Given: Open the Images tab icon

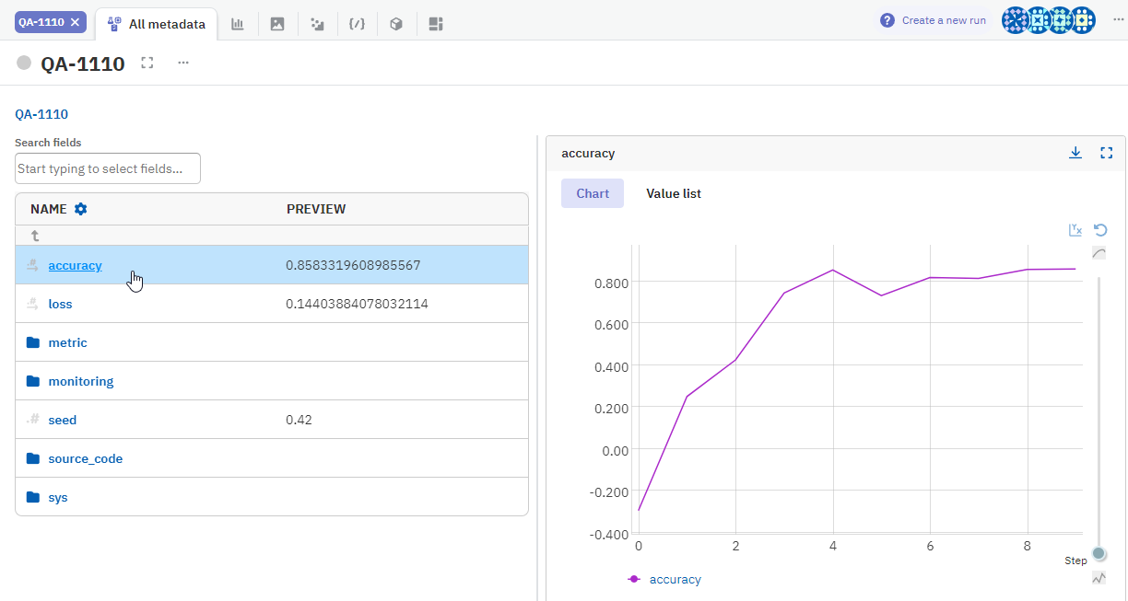Looking at the screenshot, I should tap(277, 24).
